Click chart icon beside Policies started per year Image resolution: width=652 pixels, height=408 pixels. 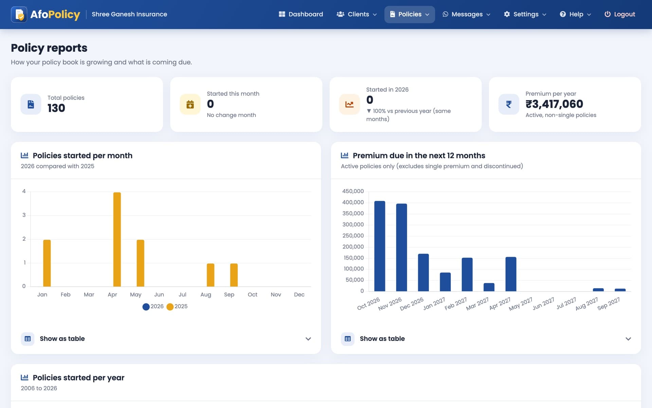point(24,377)
